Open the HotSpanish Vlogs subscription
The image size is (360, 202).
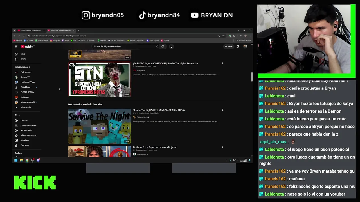pyautogui.click(x=25, y=82)
